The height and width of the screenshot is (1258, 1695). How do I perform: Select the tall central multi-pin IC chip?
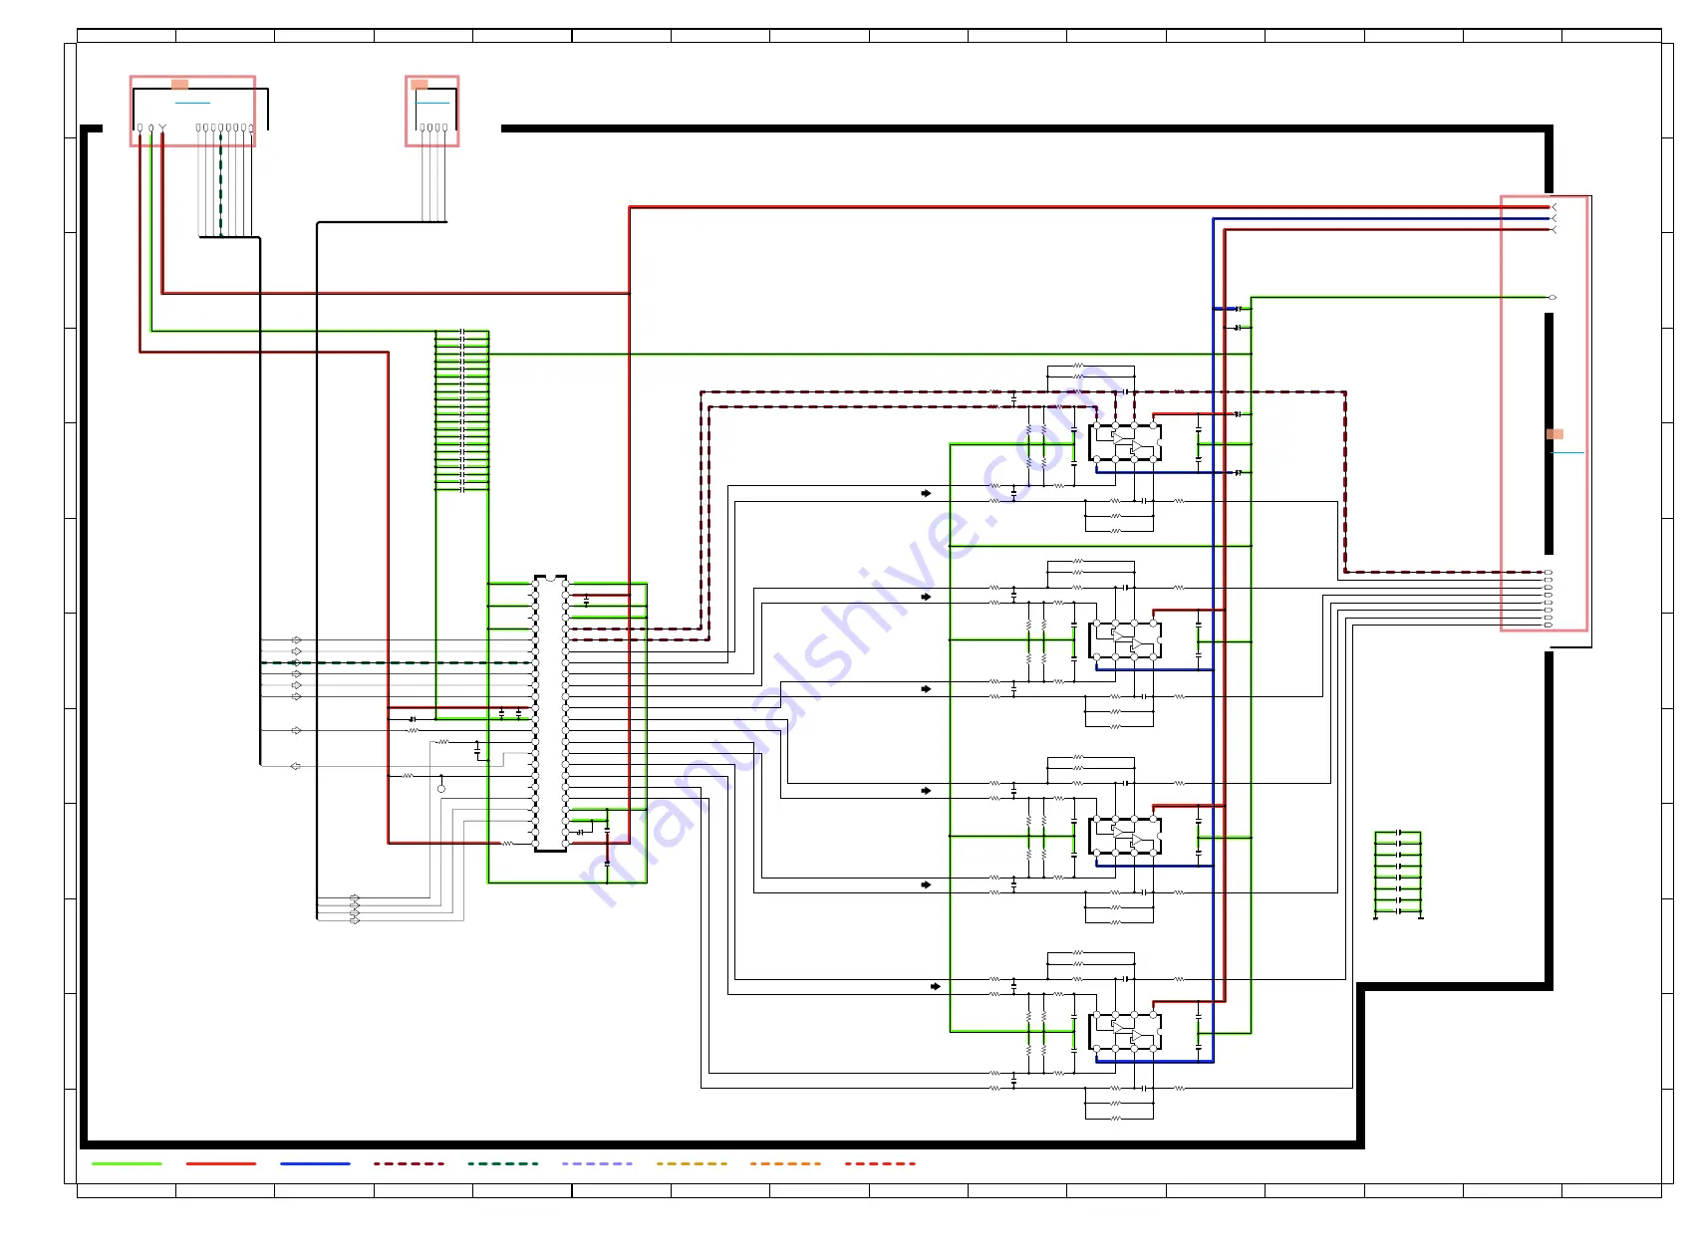pyautogui.click(x=551, y=713)
